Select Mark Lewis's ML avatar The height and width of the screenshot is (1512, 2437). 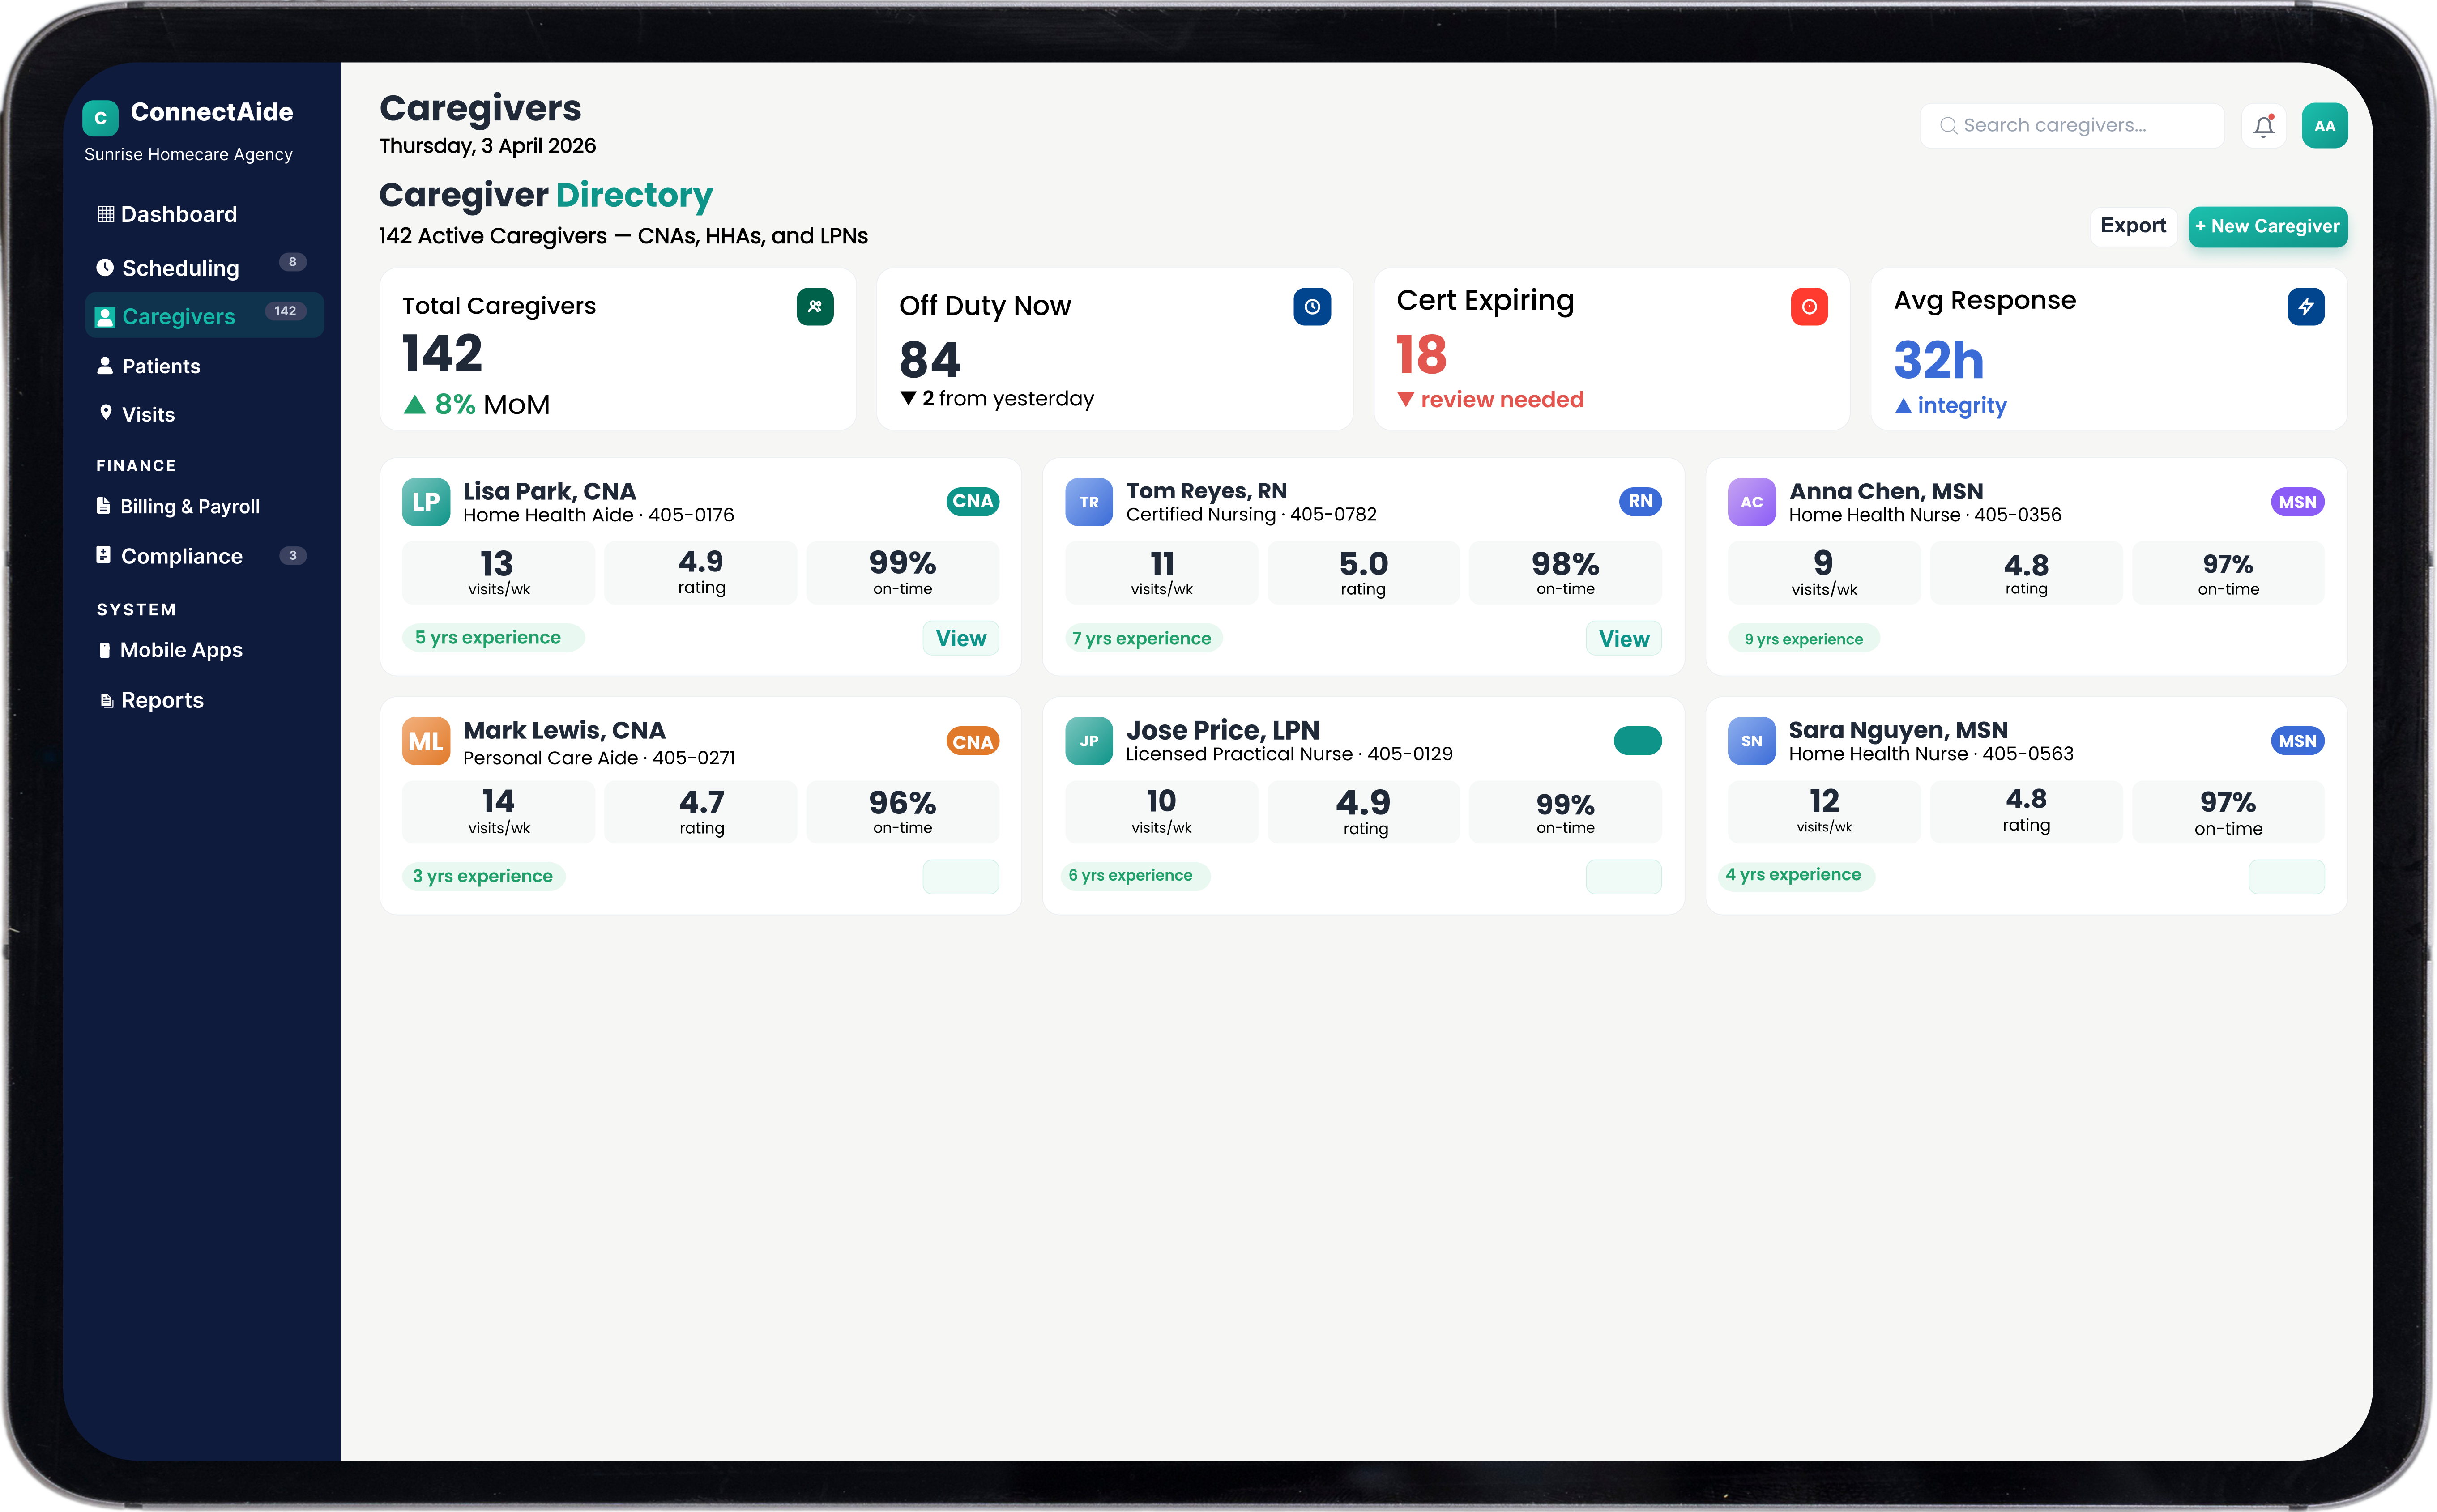(x=426, y=741)
